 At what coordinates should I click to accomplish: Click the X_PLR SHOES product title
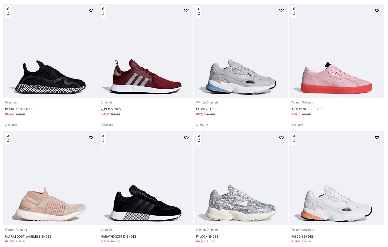[111, 109]
